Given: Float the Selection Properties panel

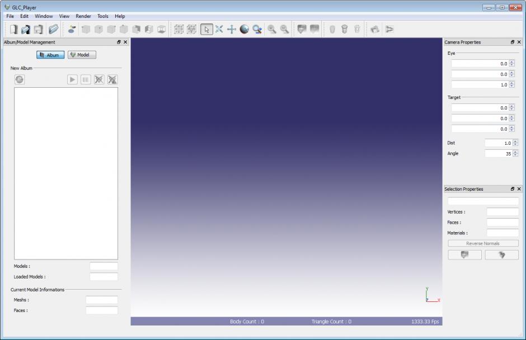Looking at the screenshot, I should point(512,189).
